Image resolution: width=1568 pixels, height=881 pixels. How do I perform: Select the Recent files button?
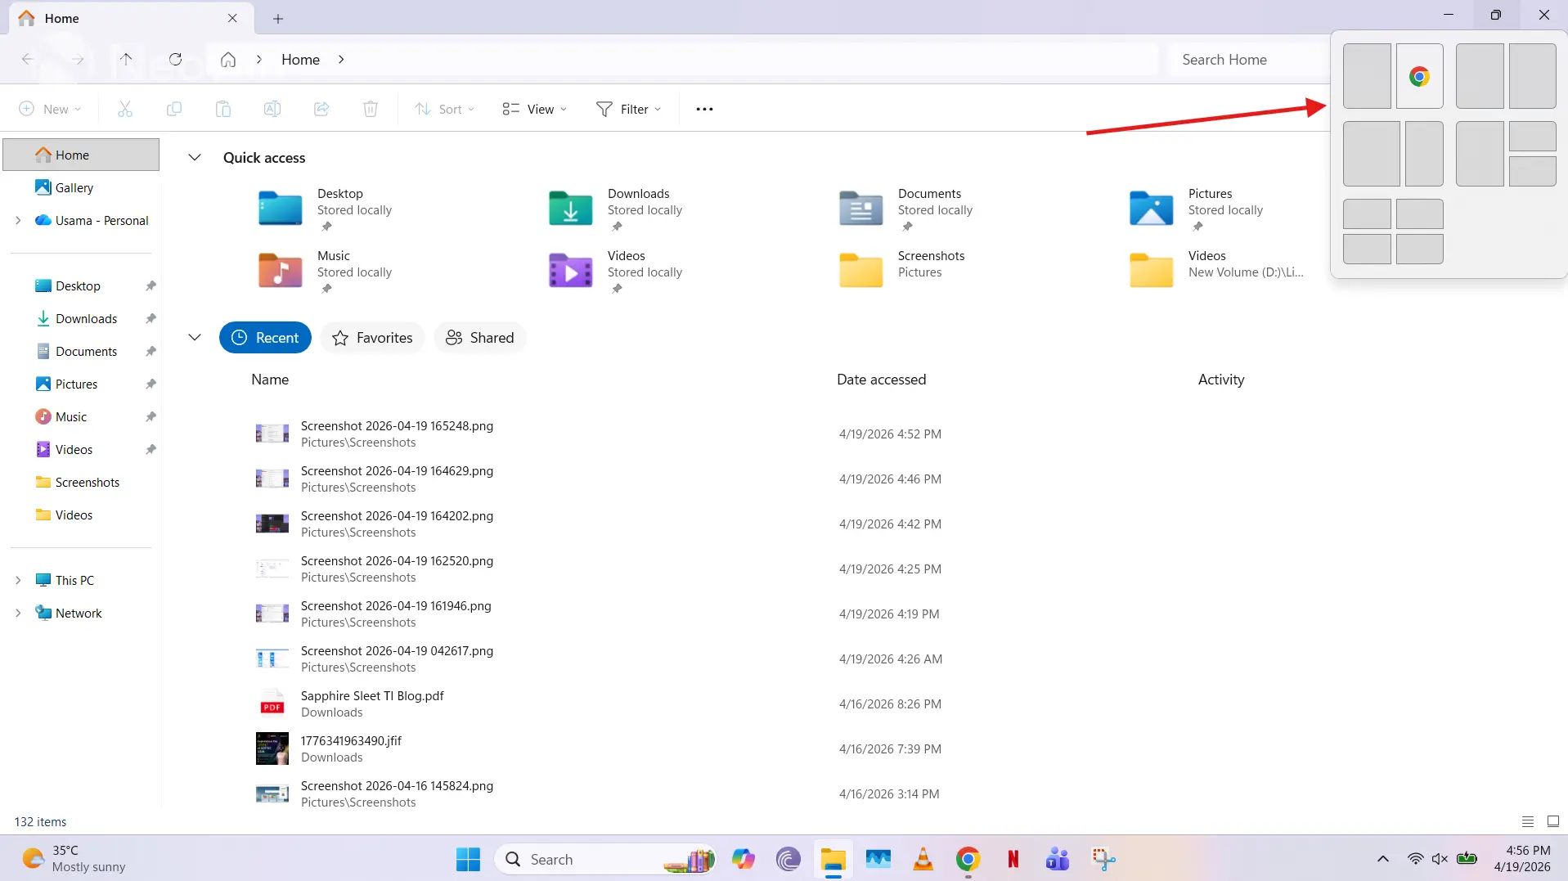click(265, 338)
